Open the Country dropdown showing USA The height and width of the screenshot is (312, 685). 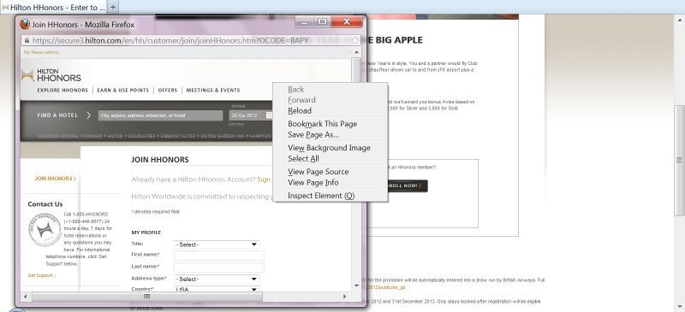coord(217,289)
